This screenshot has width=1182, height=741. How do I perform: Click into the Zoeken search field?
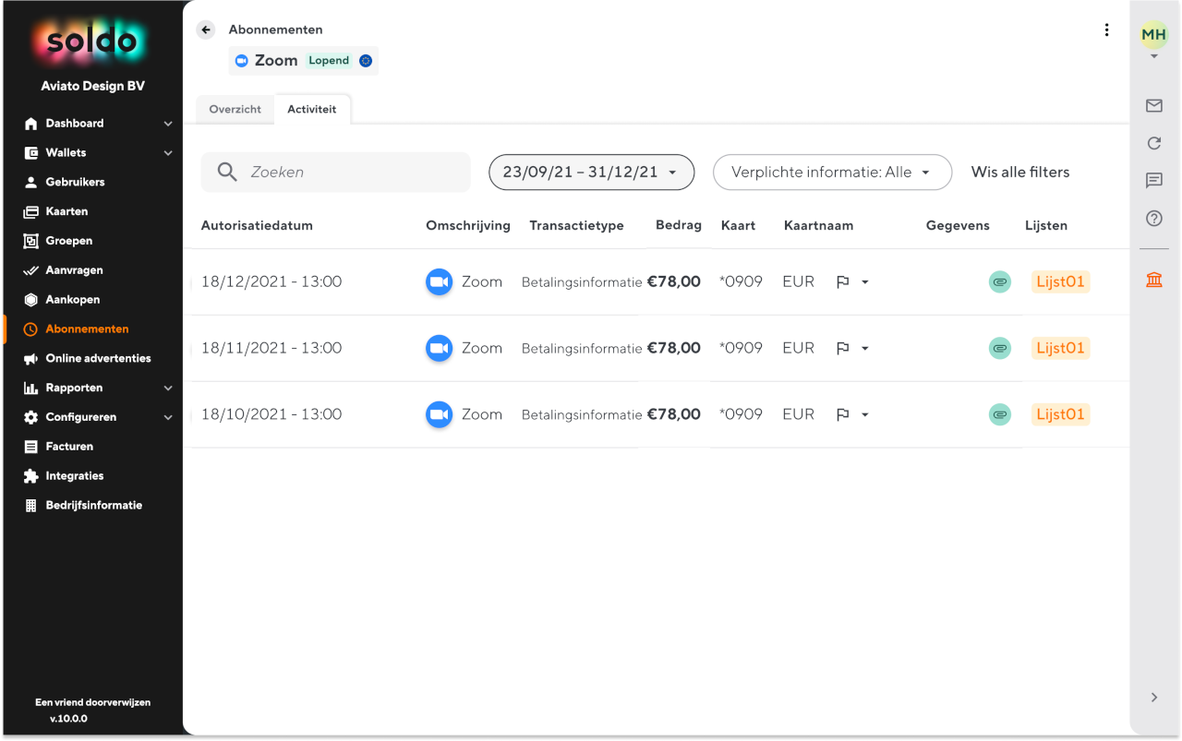[336, 172]
